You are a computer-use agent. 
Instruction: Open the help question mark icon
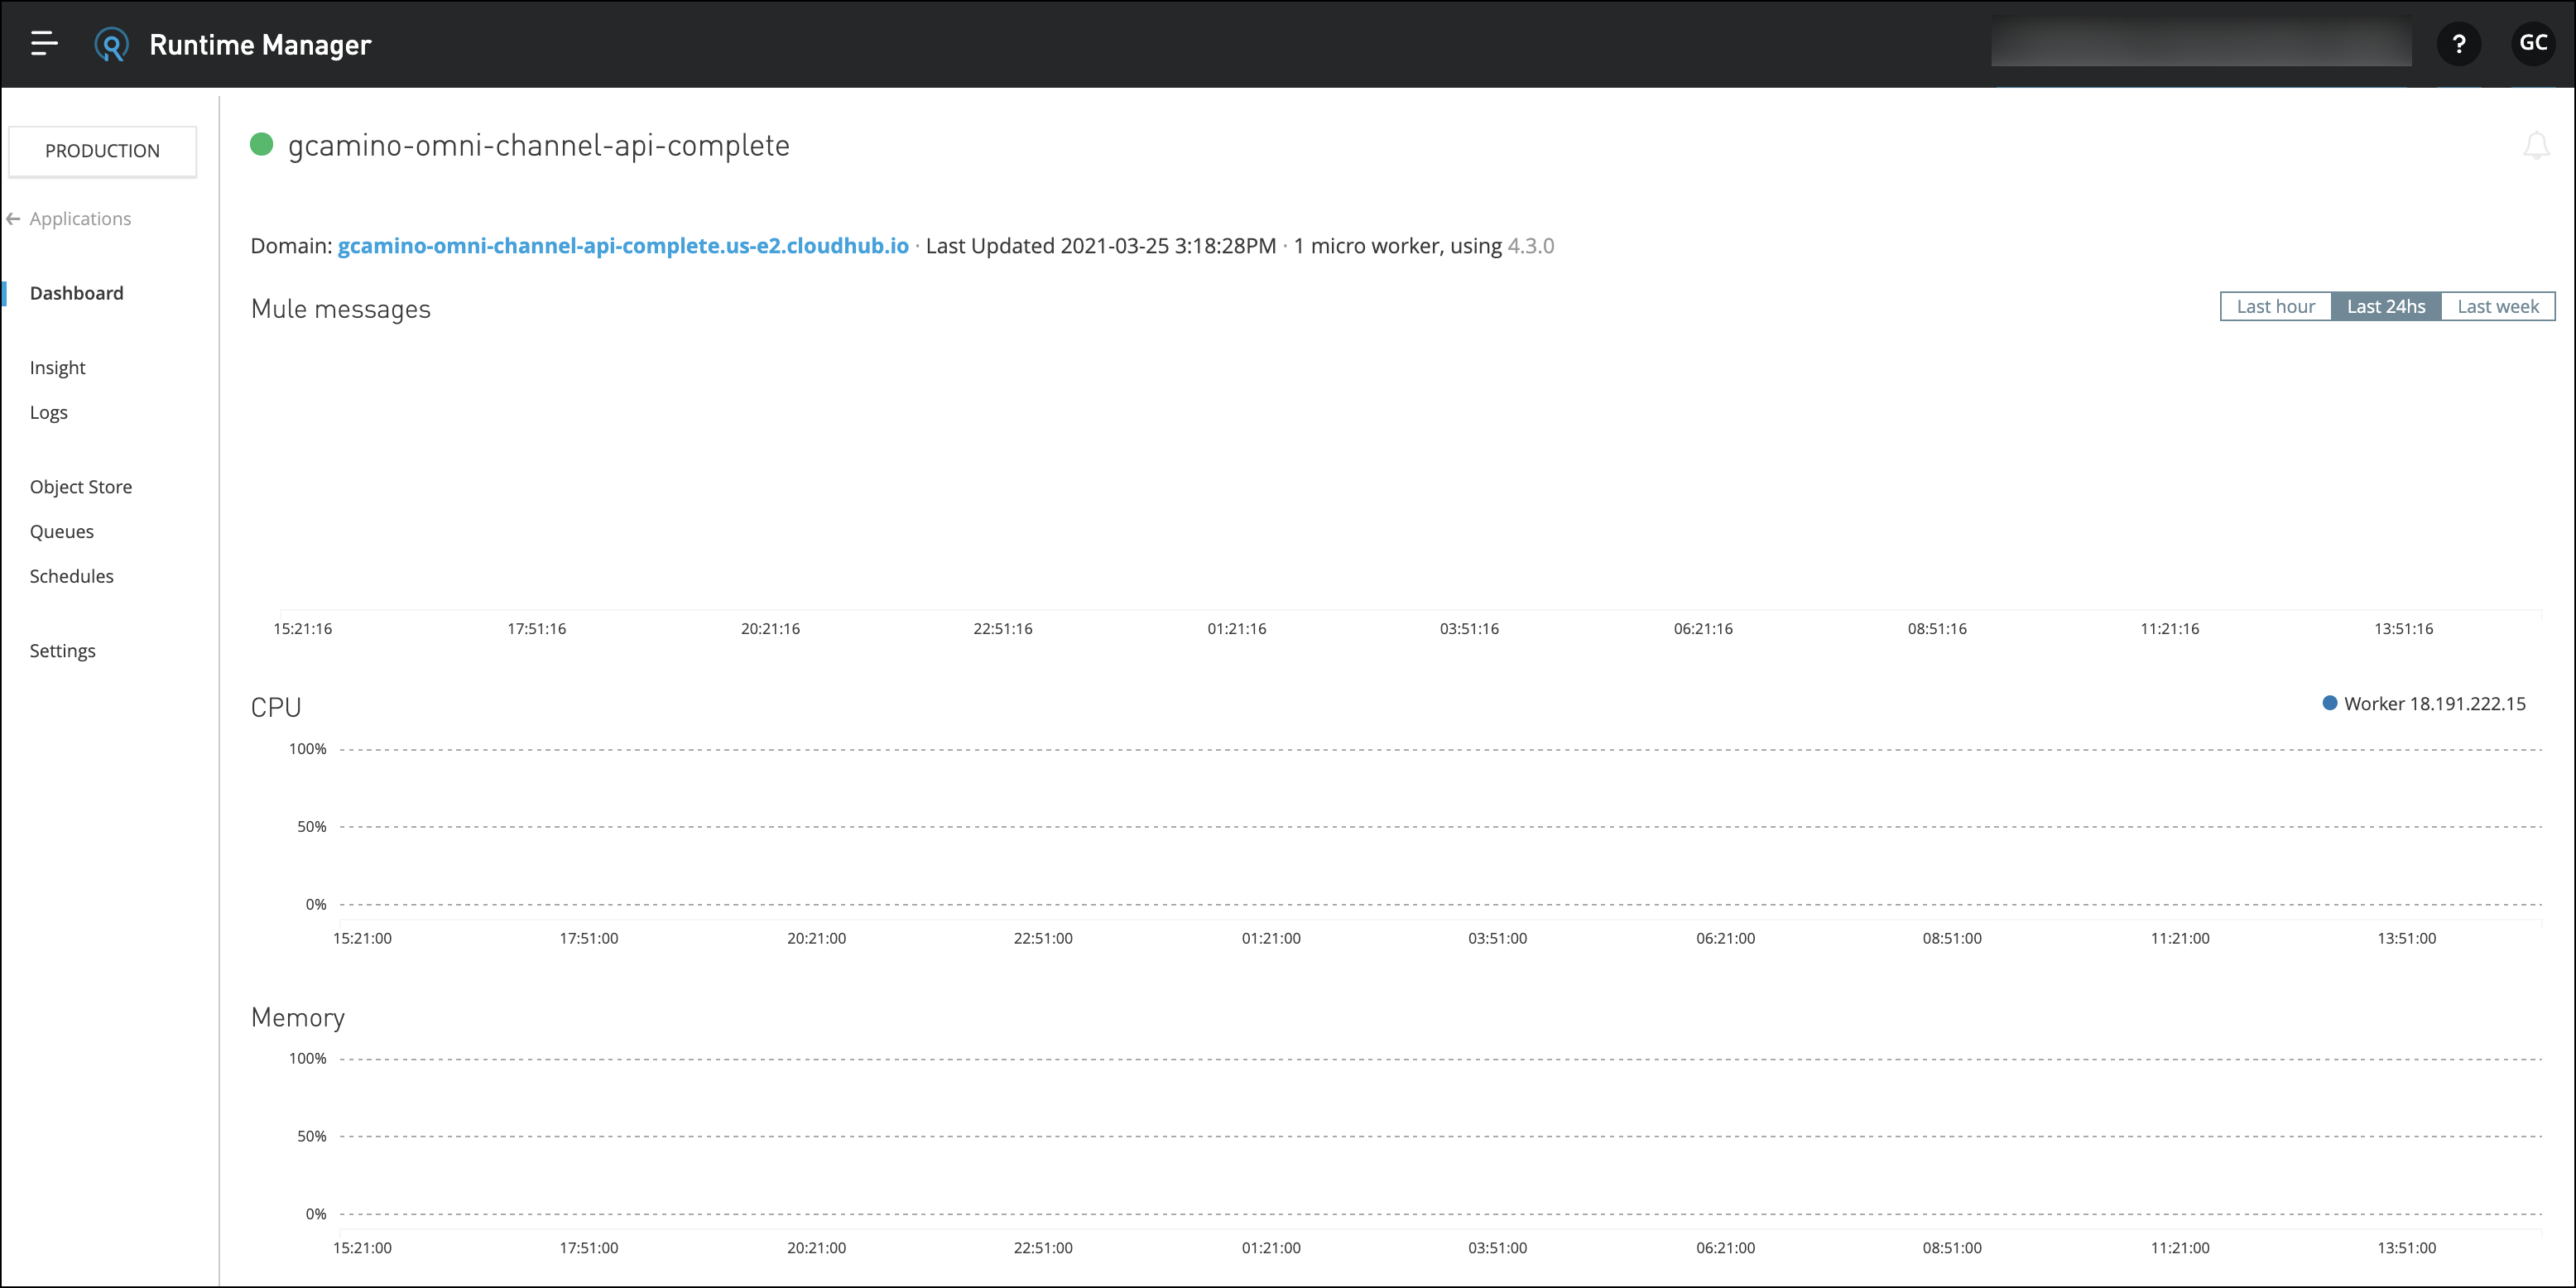coord(2459,44)
